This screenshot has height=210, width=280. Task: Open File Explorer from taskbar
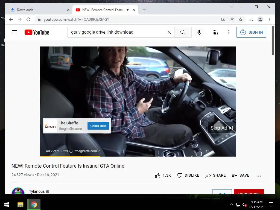(x=20, y=205)
